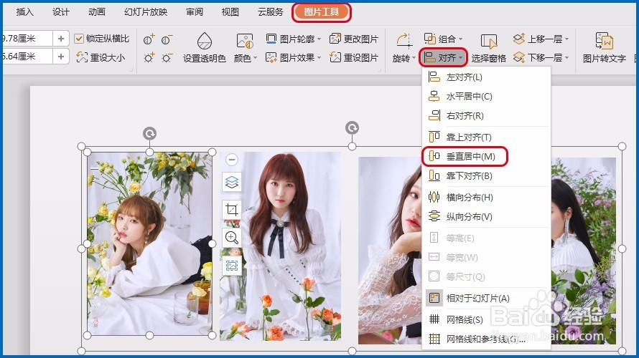Click the 5.64厘米 width field

27,57
